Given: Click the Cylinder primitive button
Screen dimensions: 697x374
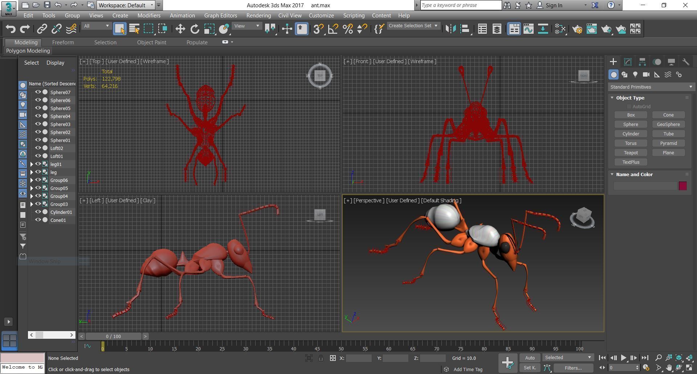Looking at the screenshot, I should click(x=631, y=134).
